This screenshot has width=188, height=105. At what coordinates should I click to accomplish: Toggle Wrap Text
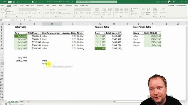63,10
